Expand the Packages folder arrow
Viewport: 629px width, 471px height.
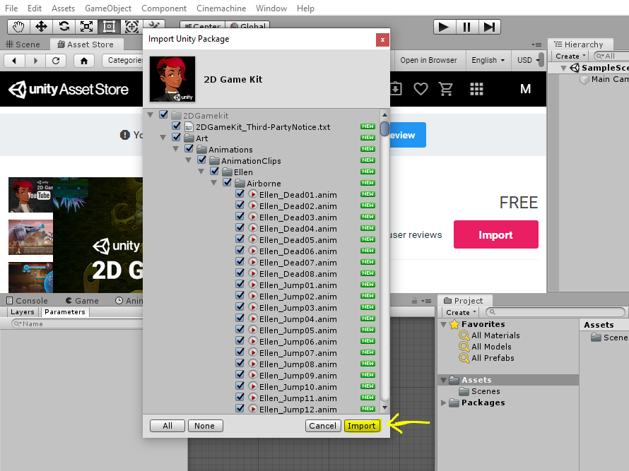click(x=444, y=403)
